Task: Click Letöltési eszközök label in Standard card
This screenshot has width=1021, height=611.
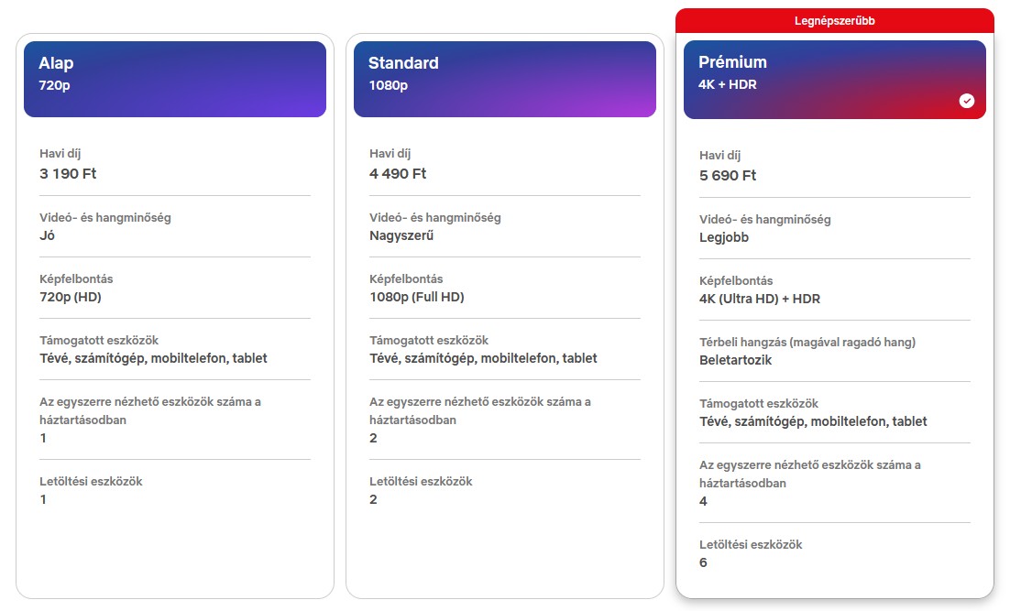Action: 421,481
